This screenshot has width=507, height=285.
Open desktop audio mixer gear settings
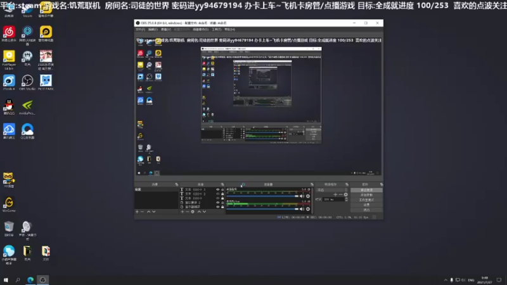click(x=308, y=196)
